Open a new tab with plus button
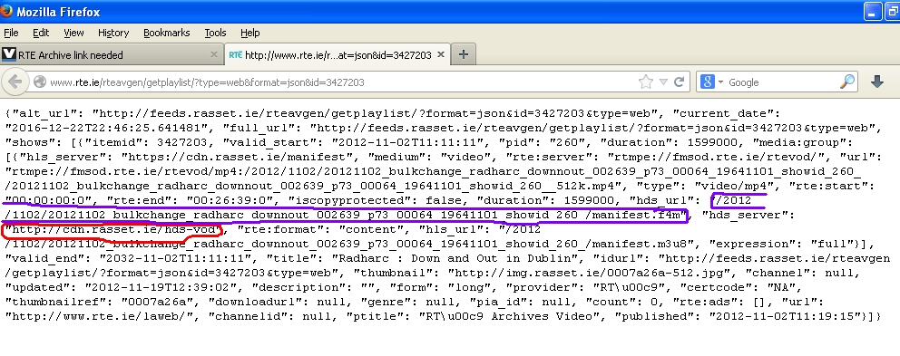 click(464, 54)
